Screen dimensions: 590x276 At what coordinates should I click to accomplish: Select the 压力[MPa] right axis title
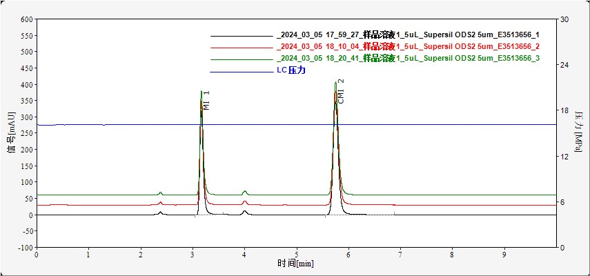578,131
